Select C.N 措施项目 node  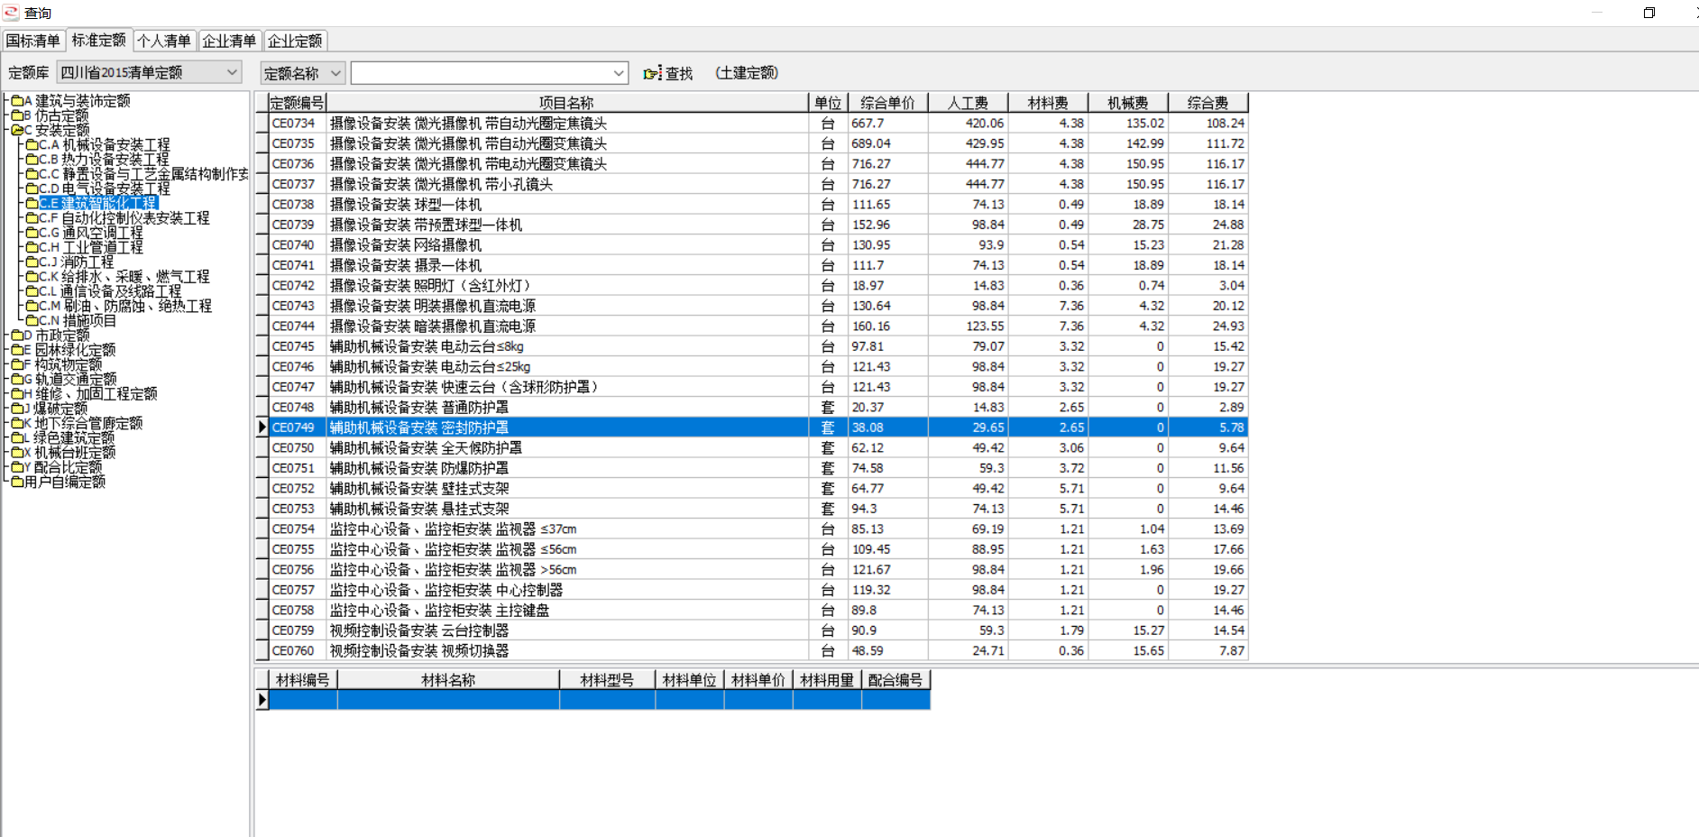pyautogui.click(x=78, y=320)
